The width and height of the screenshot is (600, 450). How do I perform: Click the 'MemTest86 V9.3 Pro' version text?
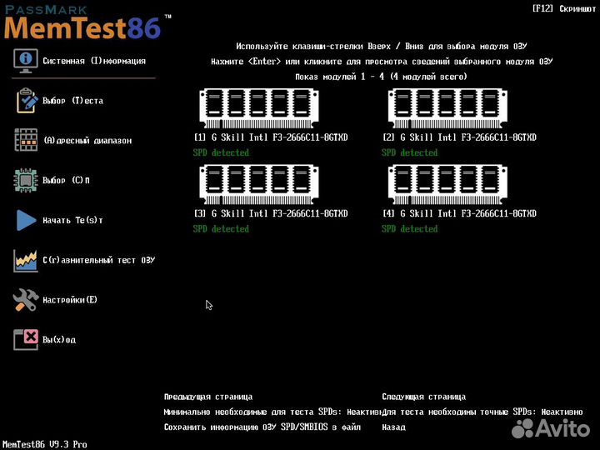point(45,444)
